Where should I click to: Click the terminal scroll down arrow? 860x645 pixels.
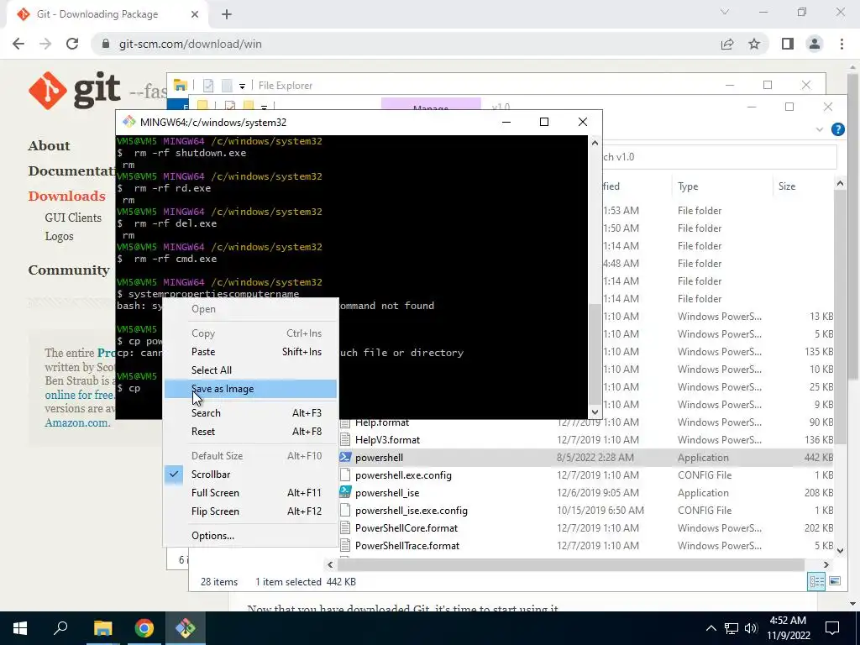[x=595, y=412]
